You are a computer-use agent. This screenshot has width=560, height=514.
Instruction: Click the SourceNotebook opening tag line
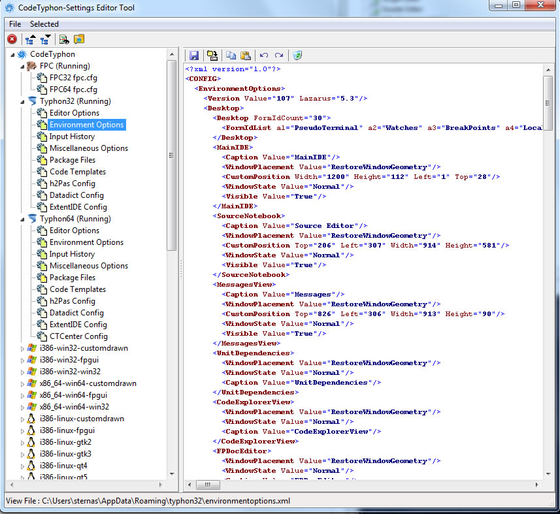(x=249, y=216)
